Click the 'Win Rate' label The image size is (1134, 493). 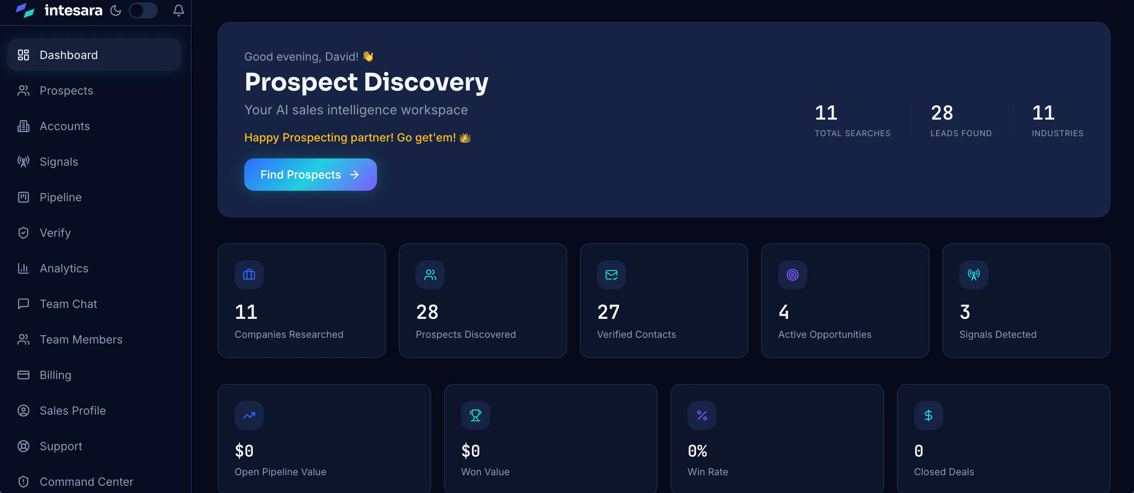coord(708,472)
